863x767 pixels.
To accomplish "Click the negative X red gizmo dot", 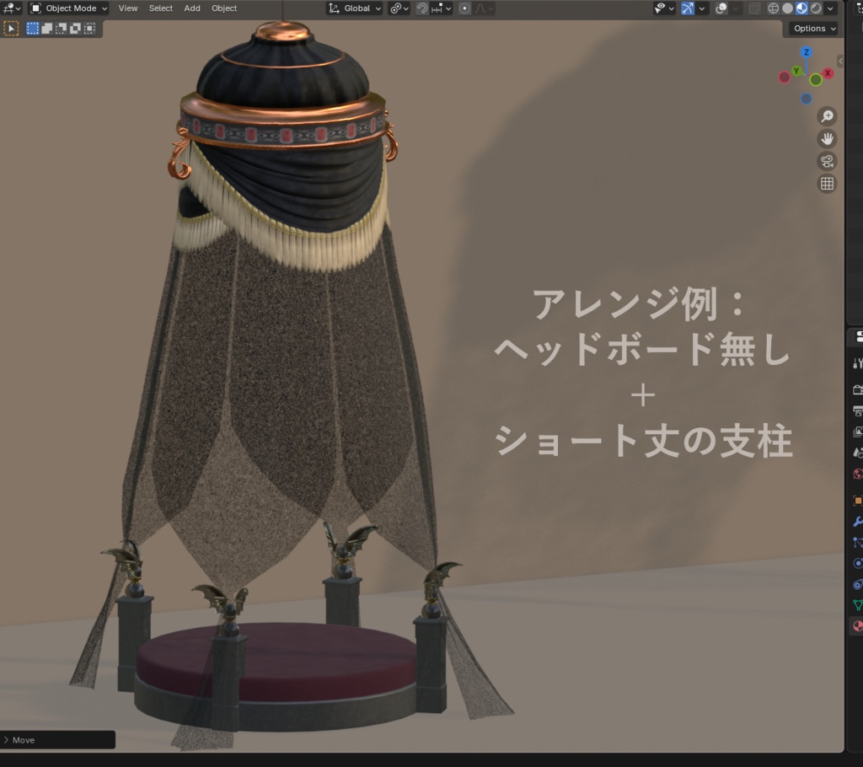I will point(785,78).
